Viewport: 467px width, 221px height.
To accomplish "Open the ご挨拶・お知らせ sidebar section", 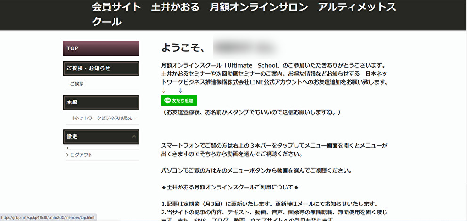I will pos(101,68).
